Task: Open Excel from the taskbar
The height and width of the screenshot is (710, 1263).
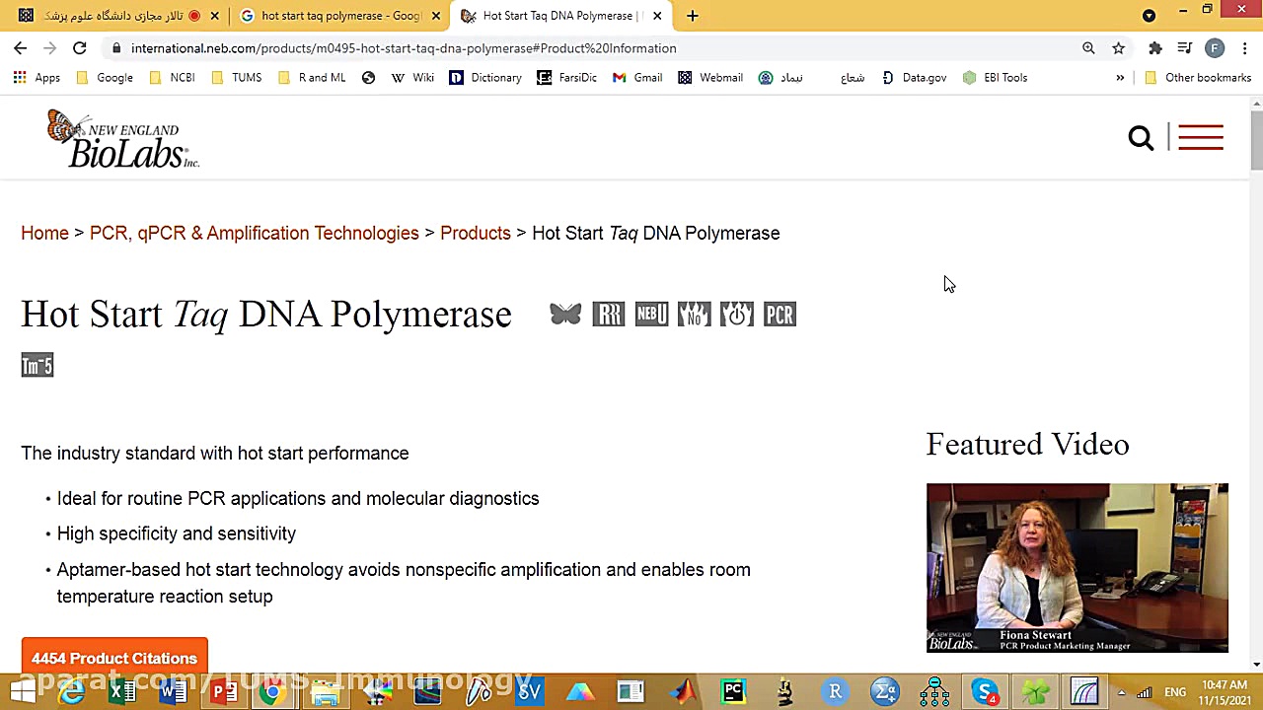Action: pos(121,692)
